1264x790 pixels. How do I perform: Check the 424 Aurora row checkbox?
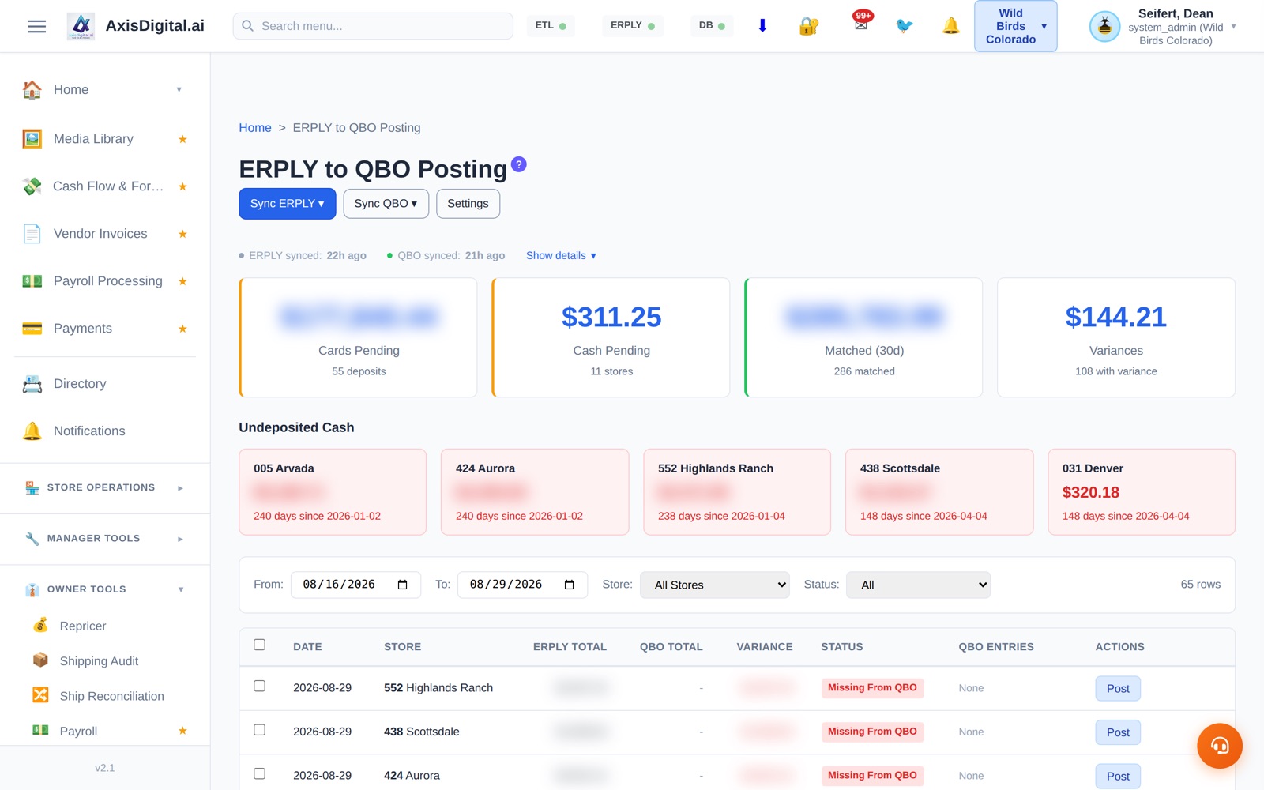point(259,773)
